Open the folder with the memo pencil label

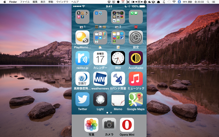(118, 38)
